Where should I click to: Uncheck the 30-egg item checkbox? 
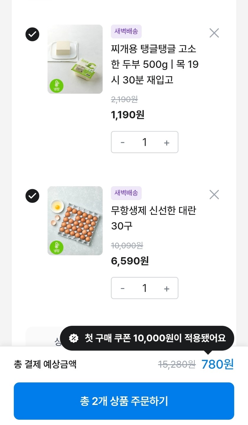point(32,196)
